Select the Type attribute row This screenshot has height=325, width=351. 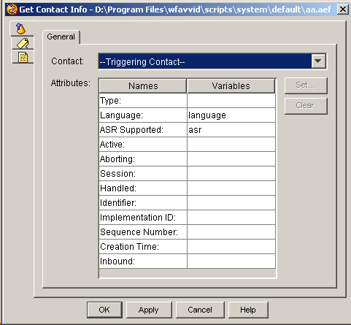[188, 101]
